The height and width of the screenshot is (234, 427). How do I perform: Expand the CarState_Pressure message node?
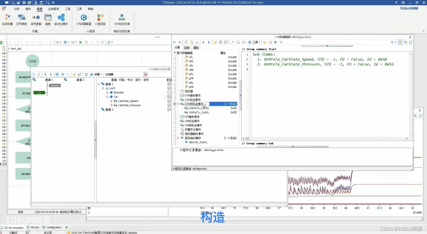[x=111, y=105]
